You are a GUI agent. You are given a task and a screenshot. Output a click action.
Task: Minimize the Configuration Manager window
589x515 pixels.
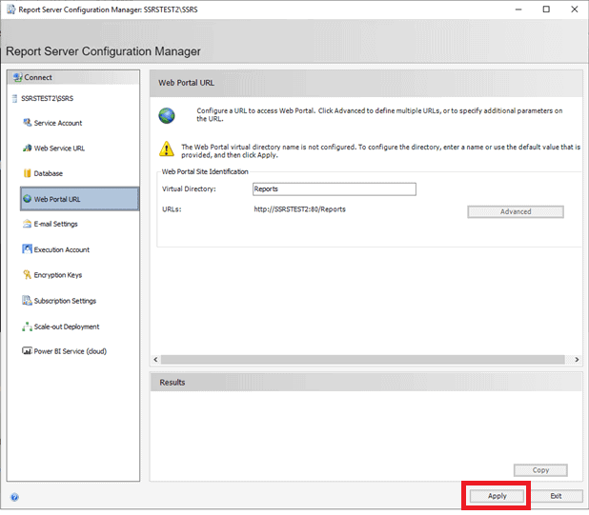point(518,10)
